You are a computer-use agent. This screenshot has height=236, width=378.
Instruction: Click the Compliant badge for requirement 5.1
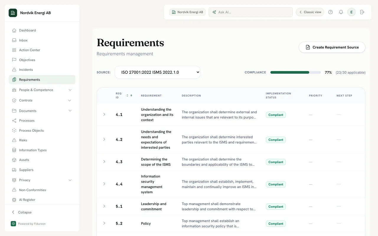[x=276, y=206]
